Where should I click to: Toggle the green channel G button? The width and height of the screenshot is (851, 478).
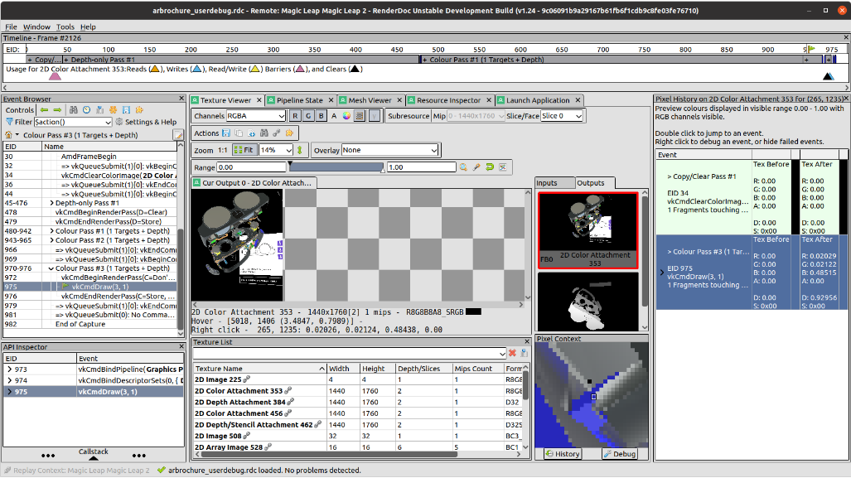(308, 116)
